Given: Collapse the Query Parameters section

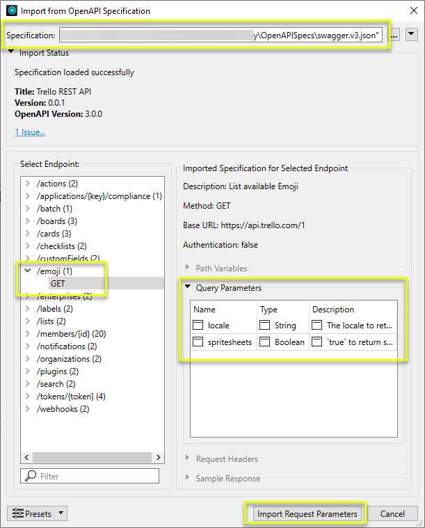Looking at the screenshot, I should tap(188, 287).
